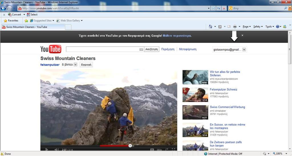Open the Convert dropdown arrow
The image size is (292, 156).
(24, 15)
